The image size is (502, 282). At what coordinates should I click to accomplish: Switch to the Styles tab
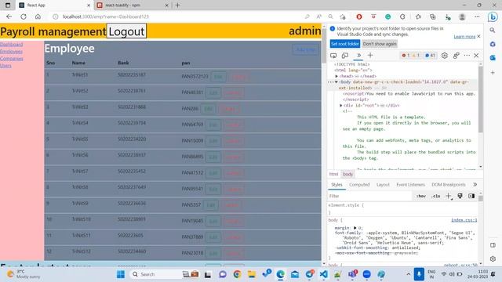coord(336,185)
